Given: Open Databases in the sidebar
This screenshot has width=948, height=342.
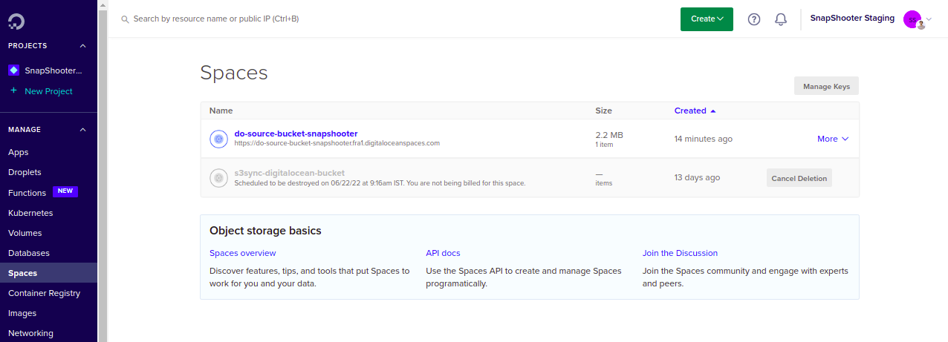Looking at the screenshot, I should pos(29,253).
